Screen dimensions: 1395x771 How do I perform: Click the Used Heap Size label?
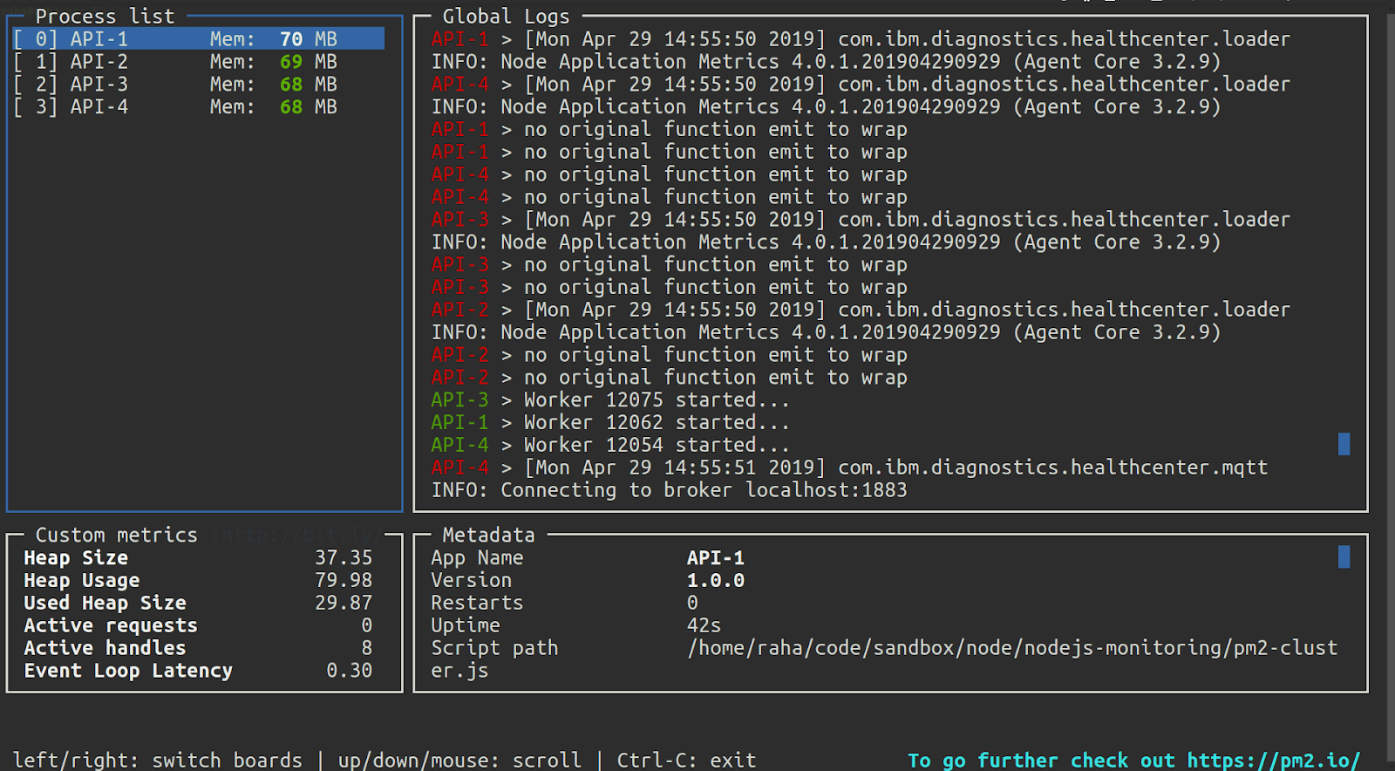point(105,604)
